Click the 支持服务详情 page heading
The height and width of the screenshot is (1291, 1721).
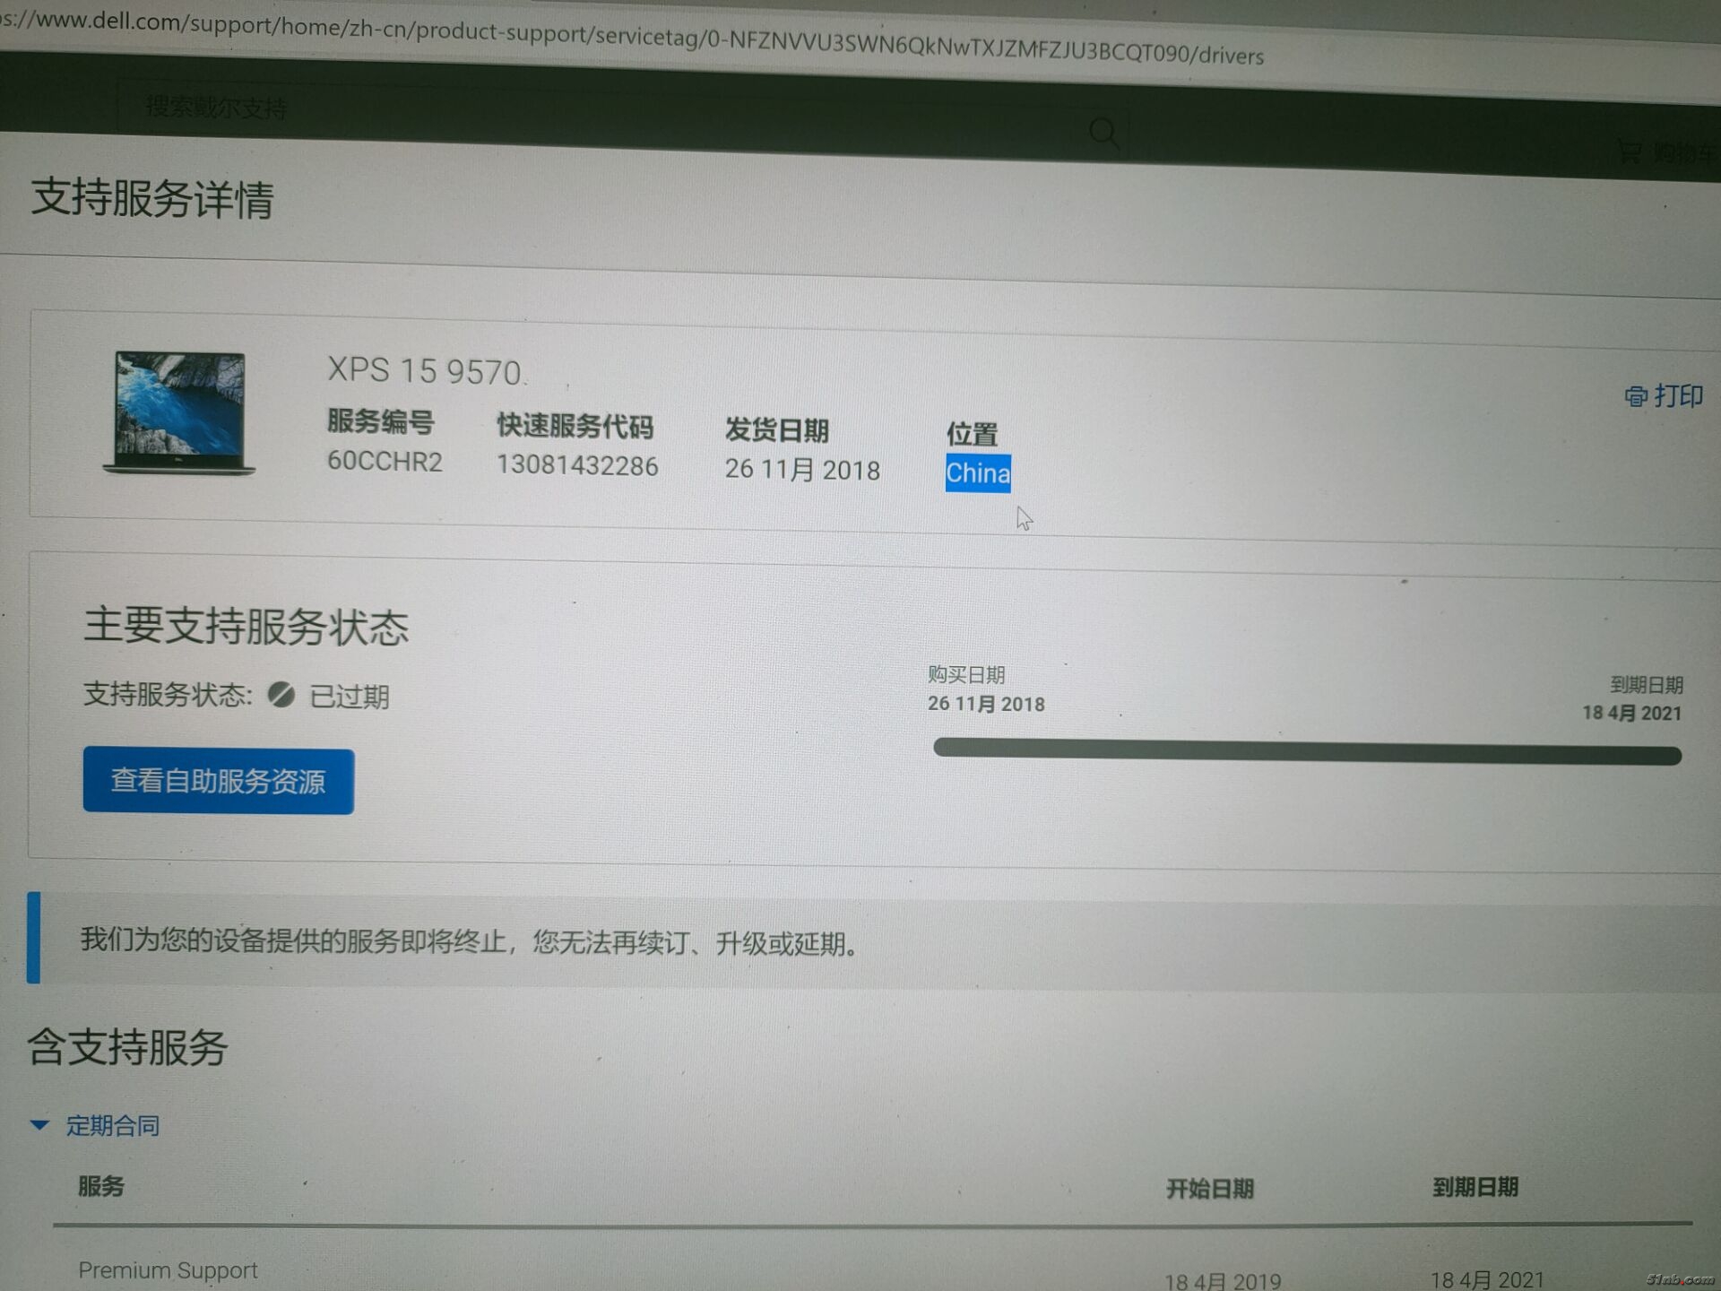pyautogui.click(x=152, y=198)
